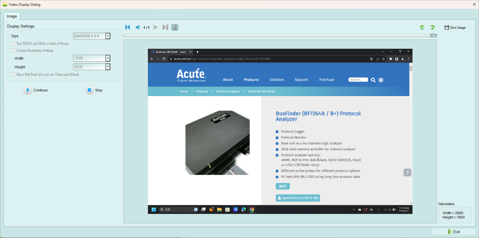479x238 pixels.
Task: Enable Custom Resolution Settings checkbox
Action: [13, 50]
